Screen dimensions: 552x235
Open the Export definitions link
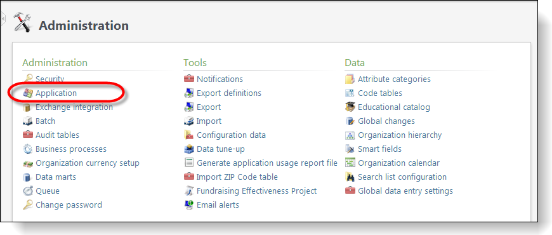[229, 93]
